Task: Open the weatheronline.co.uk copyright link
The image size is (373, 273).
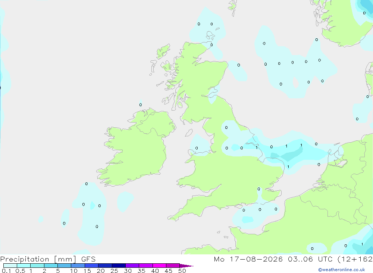Action: pos(342,270)
